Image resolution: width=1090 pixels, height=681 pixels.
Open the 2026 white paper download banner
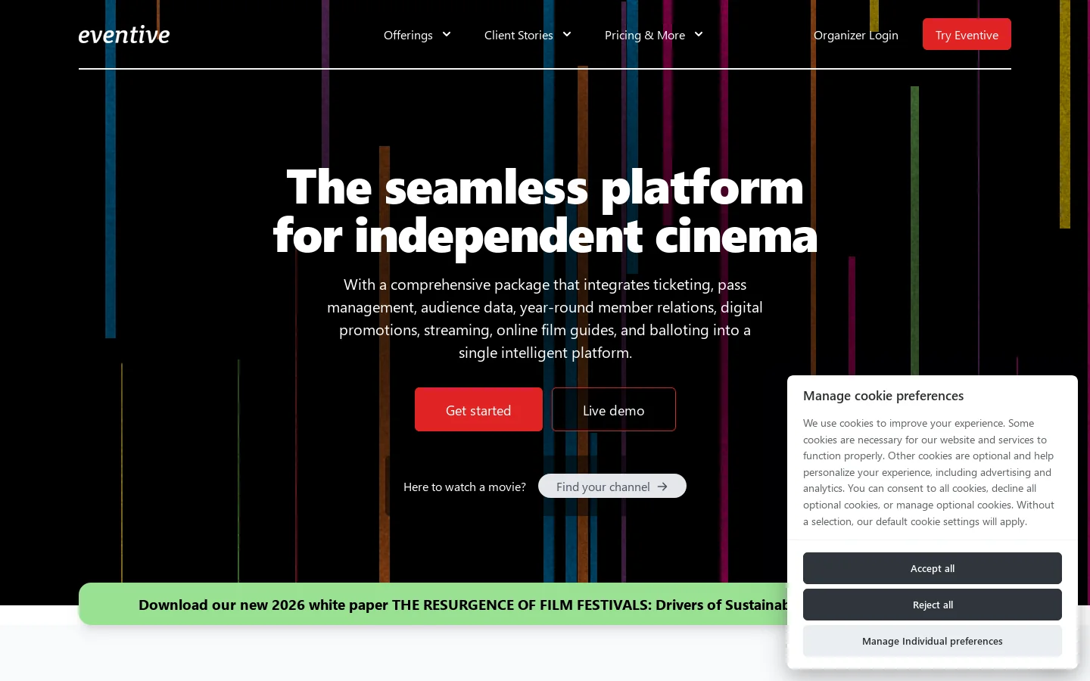[433, 604]
